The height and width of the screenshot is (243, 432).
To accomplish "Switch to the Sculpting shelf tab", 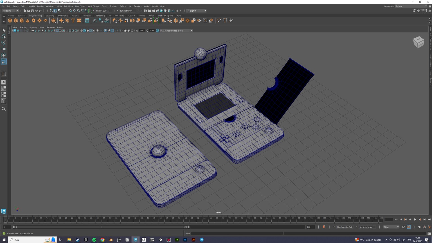I will [x=50, y=16].
